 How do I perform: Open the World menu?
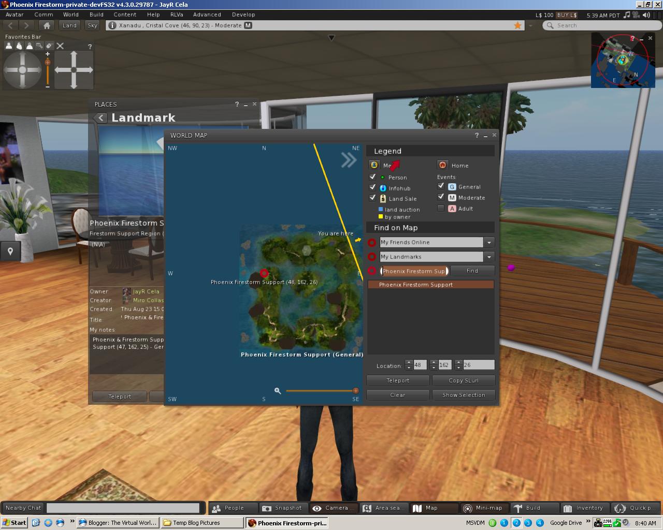[x=71, y=14]
